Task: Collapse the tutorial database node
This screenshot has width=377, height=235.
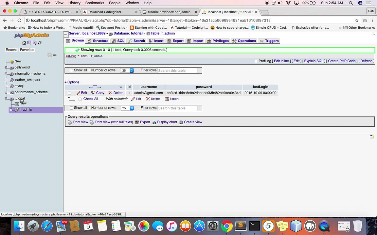Action: 6,99
